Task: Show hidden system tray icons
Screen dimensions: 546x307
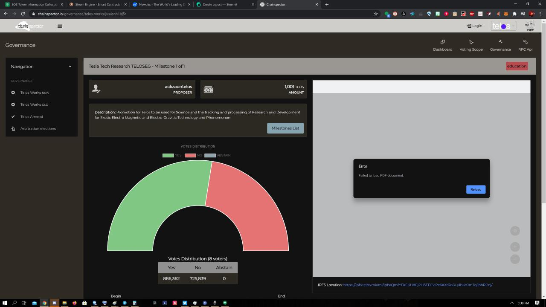Action: pos(511,303)
